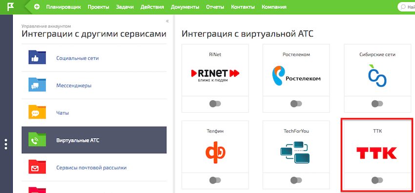Screen dimensions: 415x193
Task: Click the green plus add icon
Action: 37,7
